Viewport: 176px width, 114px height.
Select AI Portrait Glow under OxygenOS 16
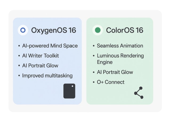coord(40,66)
